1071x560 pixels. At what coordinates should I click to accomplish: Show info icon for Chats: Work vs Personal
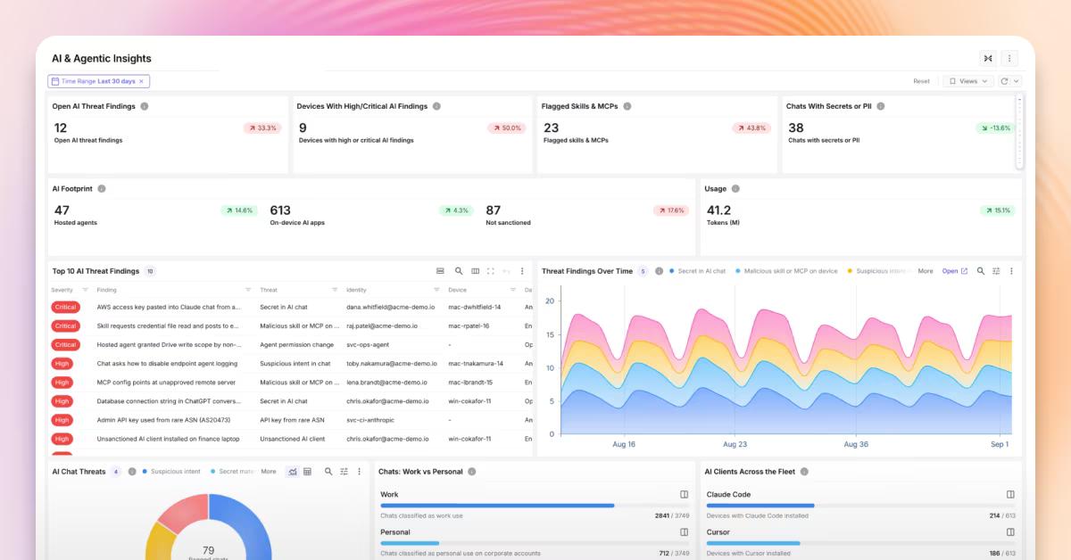click(x=472, y=472)
